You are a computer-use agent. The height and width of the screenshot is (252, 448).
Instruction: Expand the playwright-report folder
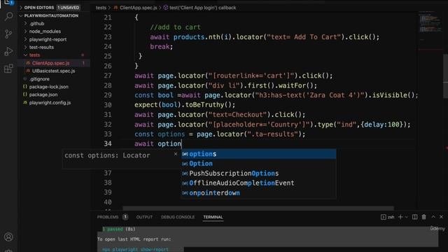click(48, 39)
